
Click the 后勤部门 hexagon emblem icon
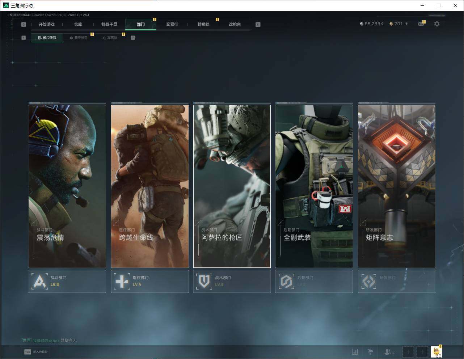(x=287, y=281)
